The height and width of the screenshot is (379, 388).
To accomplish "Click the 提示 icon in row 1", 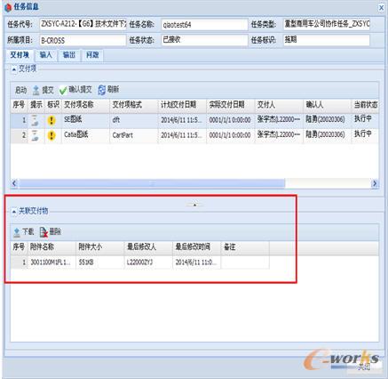I will click(36, 120).
